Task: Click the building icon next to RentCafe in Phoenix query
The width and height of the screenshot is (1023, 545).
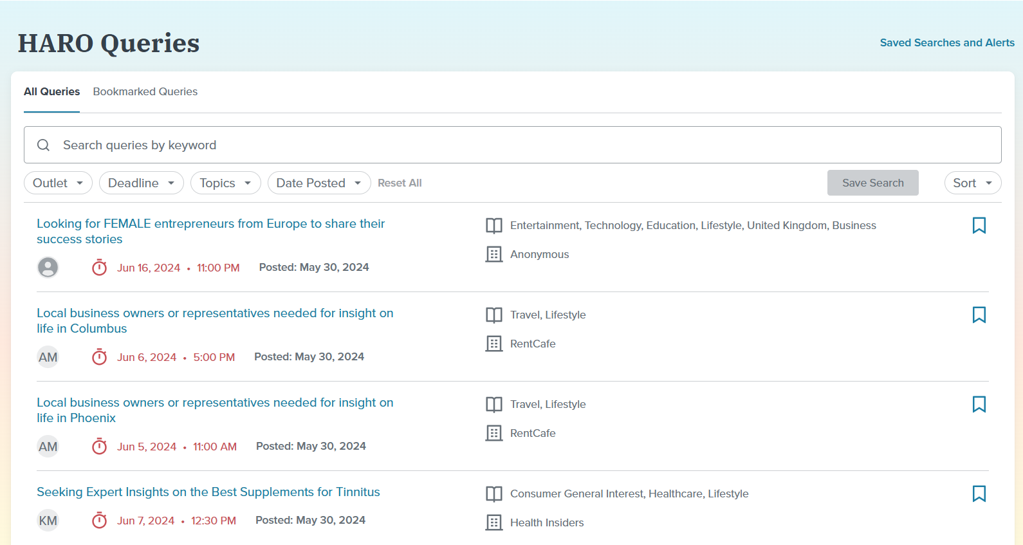Action: (493, 433)
